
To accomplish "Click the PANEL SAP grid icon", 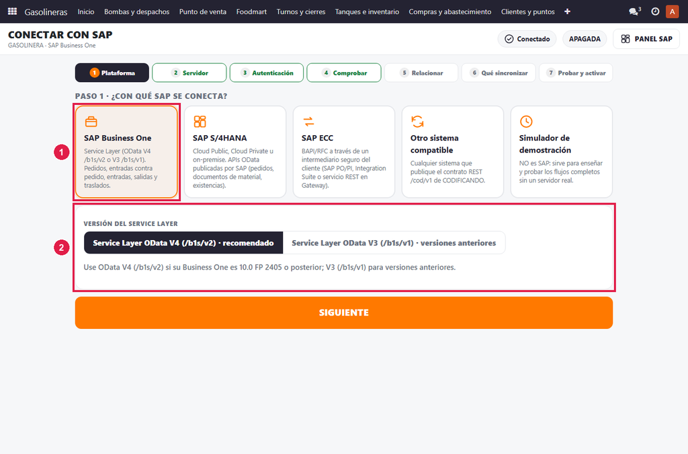I will coord(626,39).
